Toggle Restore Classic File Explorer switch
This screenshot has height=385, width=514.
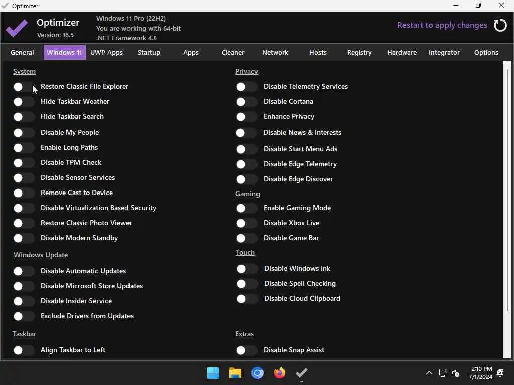(x=24, y=87)
